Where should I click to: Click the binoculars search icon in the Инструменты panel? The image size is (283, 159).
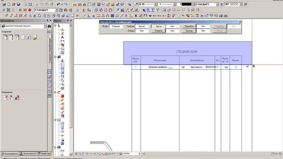click(49, 26)
